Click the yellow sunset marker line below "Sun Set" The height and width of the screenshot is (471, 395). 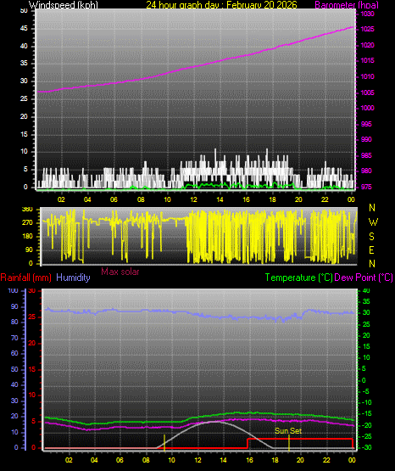click(x=289, y=443)
